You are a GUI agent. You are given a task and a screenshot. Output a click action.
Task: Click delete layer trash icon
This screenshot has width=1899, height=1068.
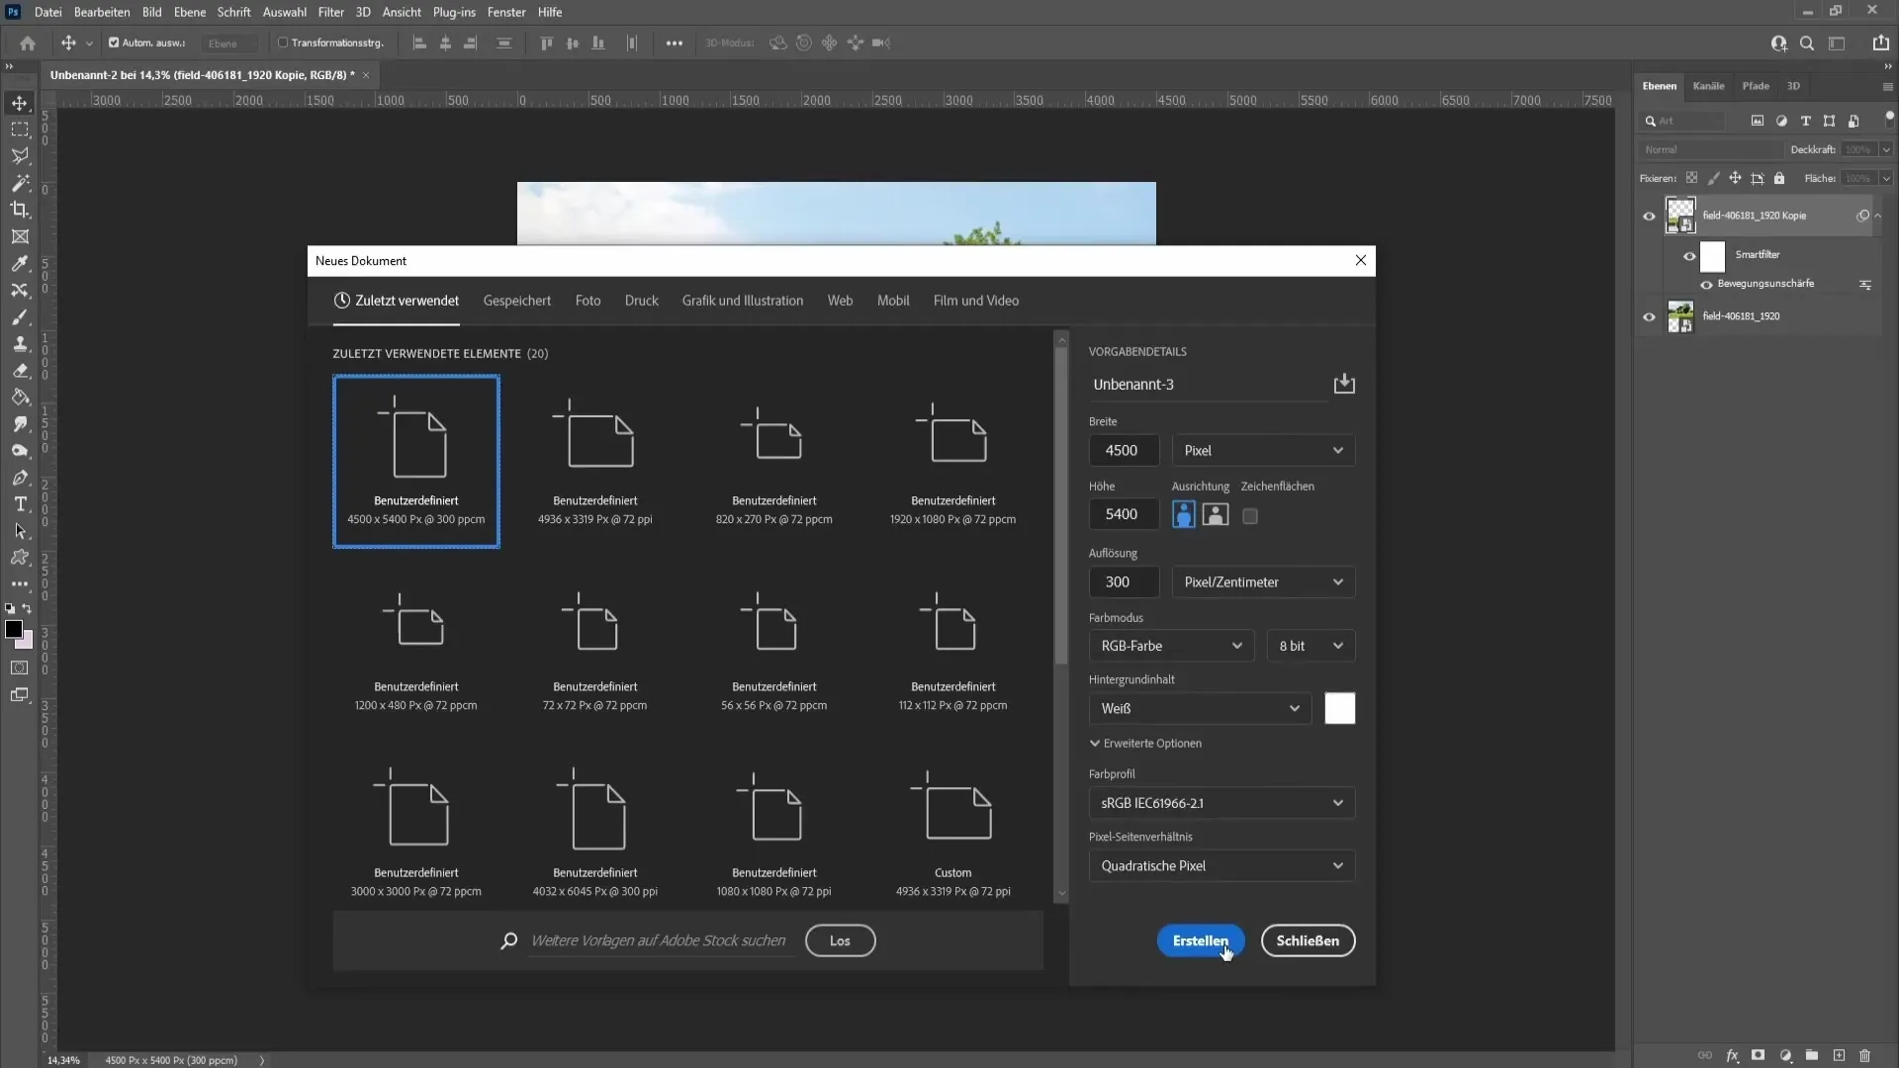click(1864, 1055)
